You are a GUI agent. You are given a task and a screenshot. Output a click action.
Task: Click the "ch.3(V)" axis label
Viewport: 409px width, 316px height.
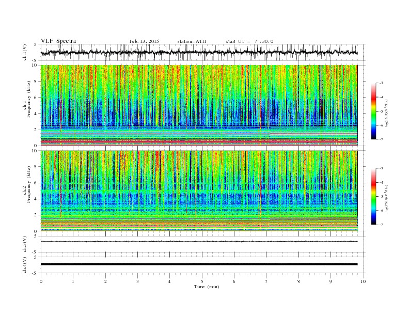pos(25,244)
